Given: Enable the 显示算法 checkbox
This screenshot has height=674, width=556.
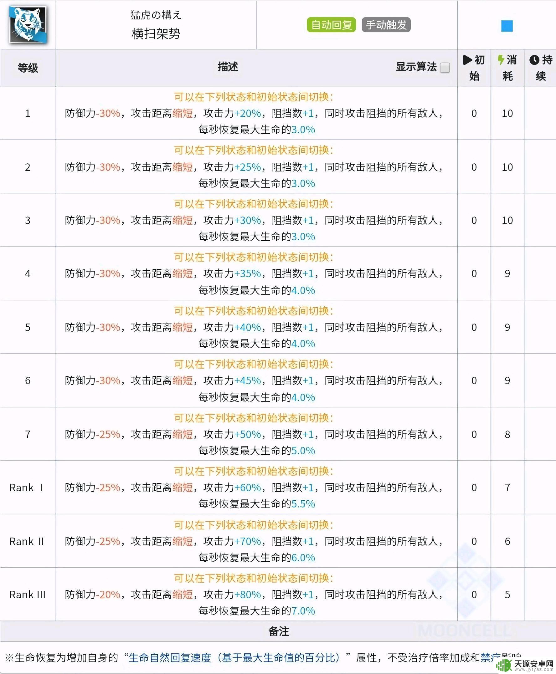Looking at the screenshot, I should pyautogui.click(x=445, y=68).
